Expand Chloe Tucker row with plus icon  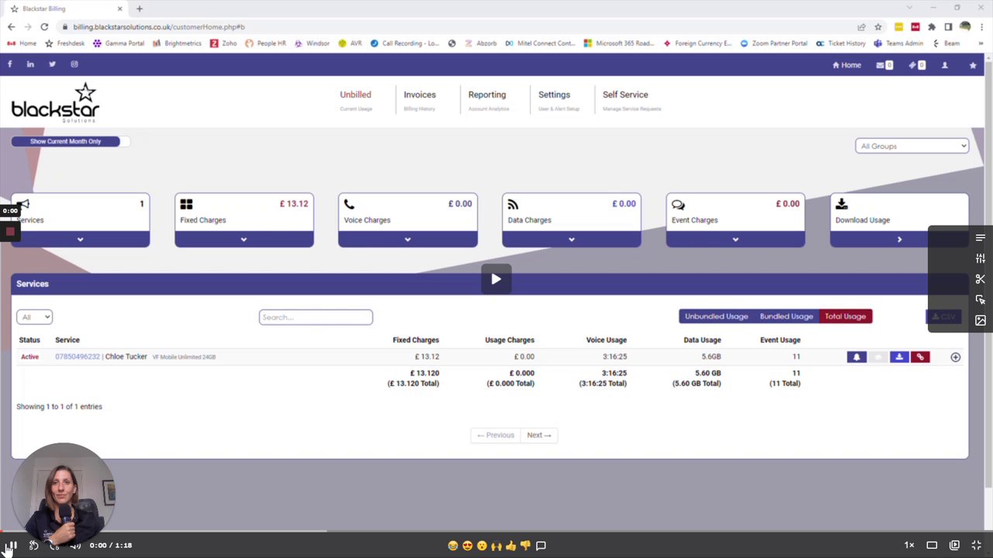click(x=956, y=357)
